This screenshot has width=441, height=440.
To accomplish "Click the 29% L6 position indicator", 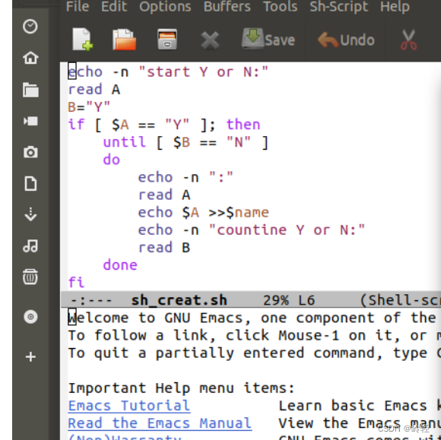I will [289, 300].
